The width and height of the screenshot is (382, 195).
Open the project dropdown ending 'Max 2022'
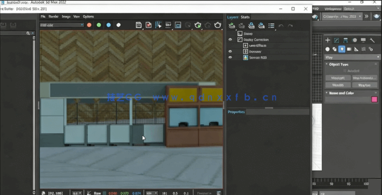[x=341, y=17]
